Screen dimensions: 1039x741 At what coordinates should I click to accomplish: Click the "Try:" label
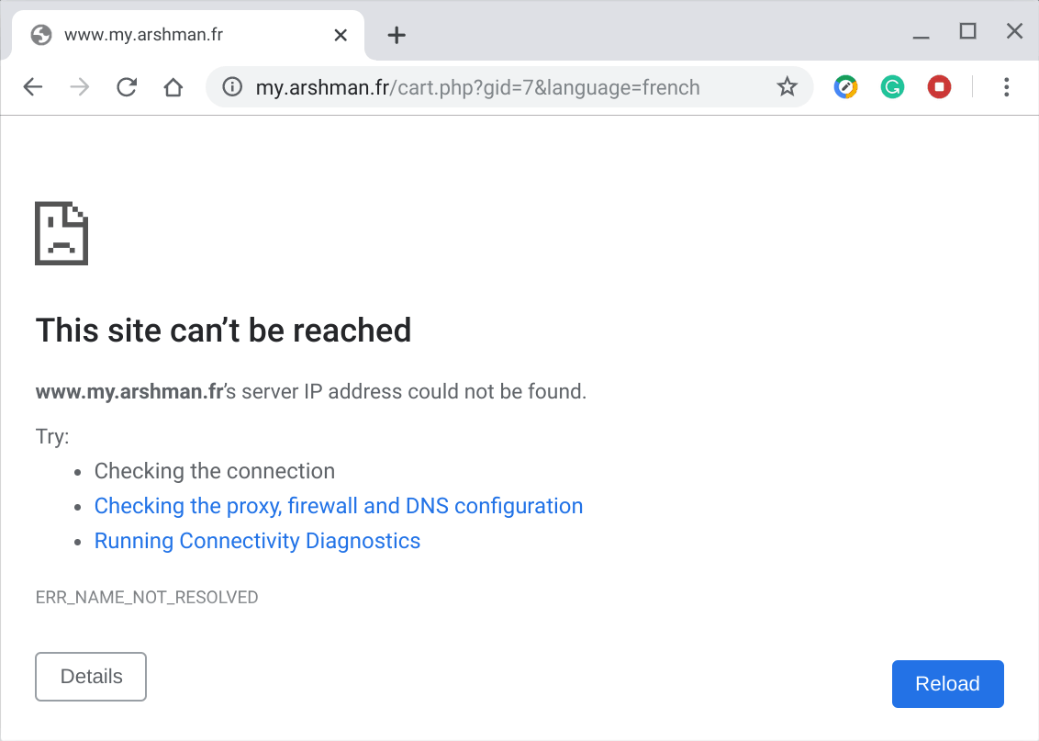tap(52, 436)
